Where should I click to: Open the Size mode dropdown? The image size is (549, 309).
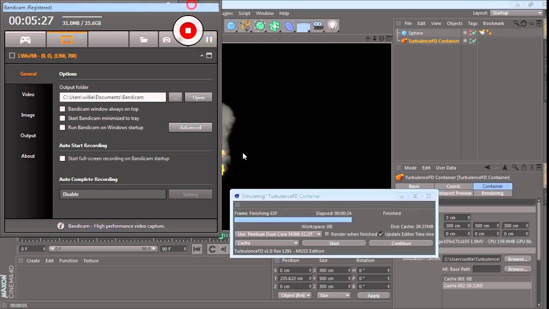pos(334,295)
